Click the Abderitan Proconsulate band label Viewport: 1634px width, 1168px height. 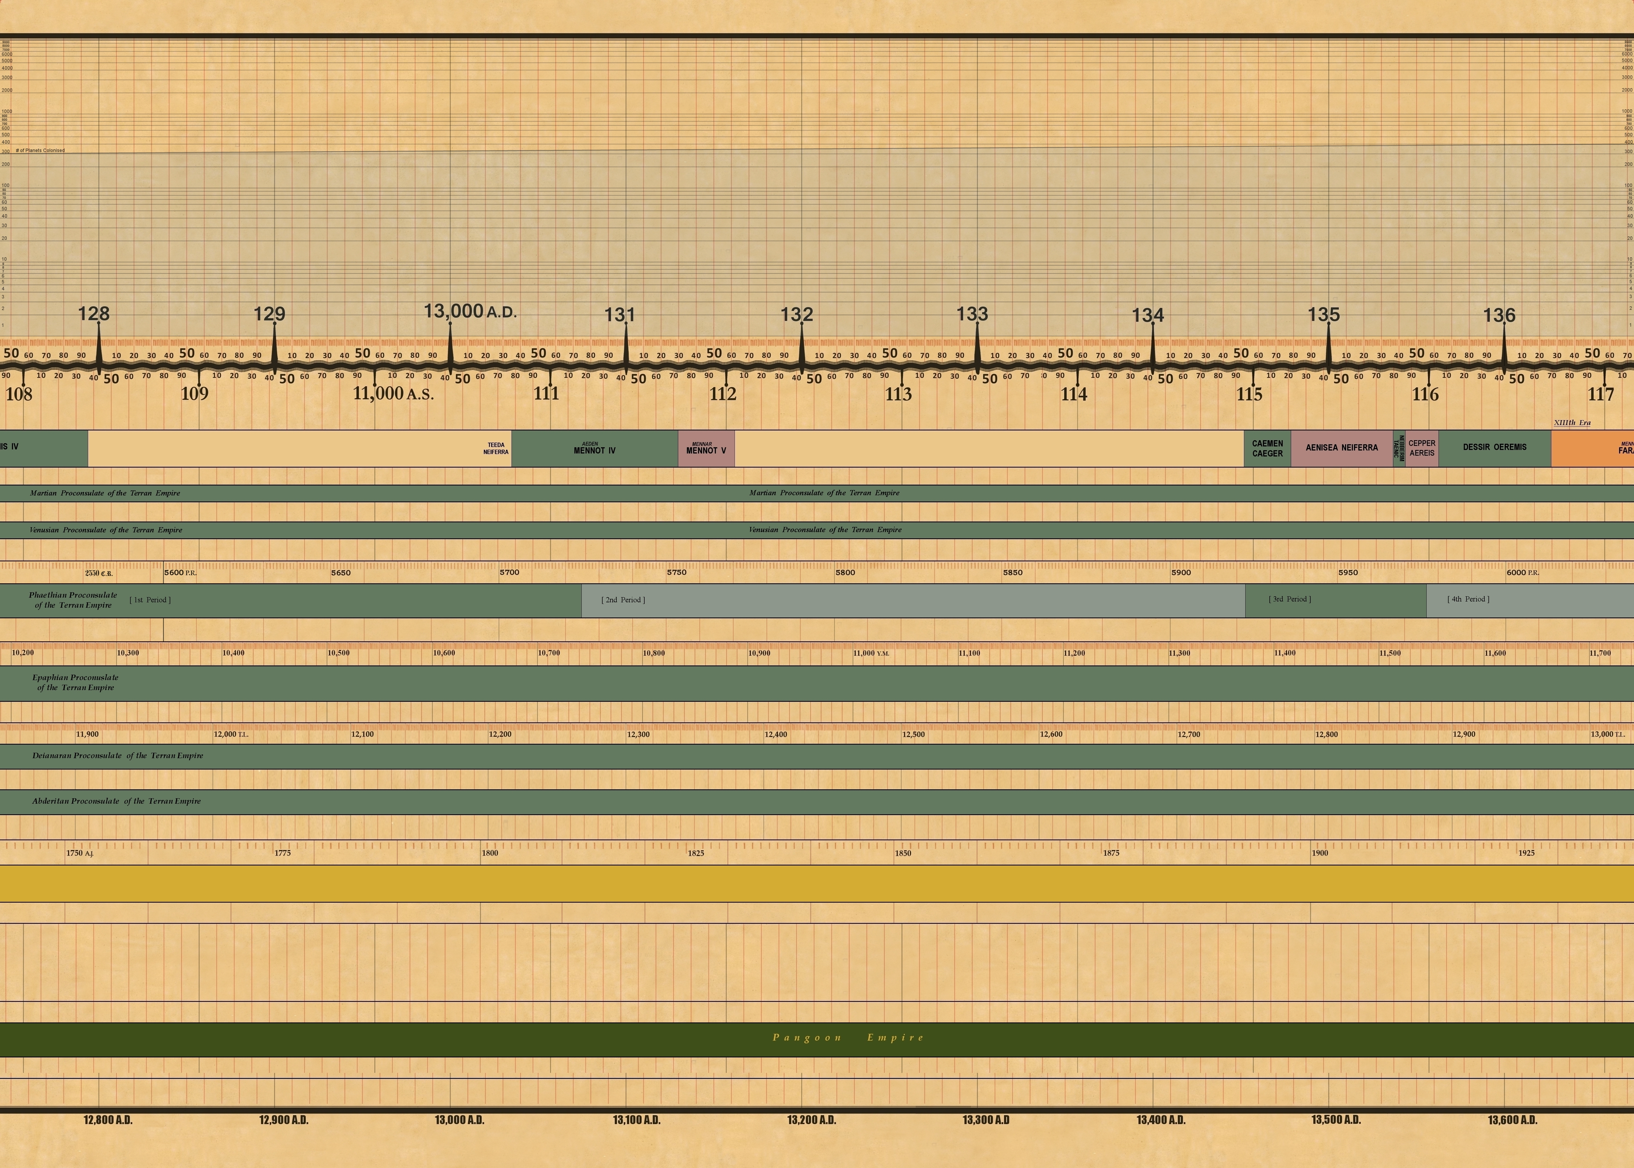coord(117,801)
